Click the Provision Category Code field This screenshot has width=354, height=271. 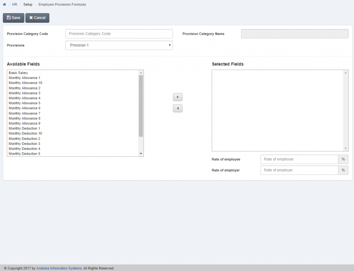point(119,33)
